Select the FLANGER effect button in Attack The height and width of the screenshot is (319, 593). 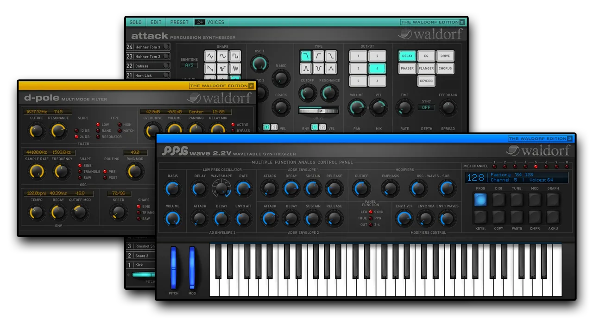tap(426, 69)
